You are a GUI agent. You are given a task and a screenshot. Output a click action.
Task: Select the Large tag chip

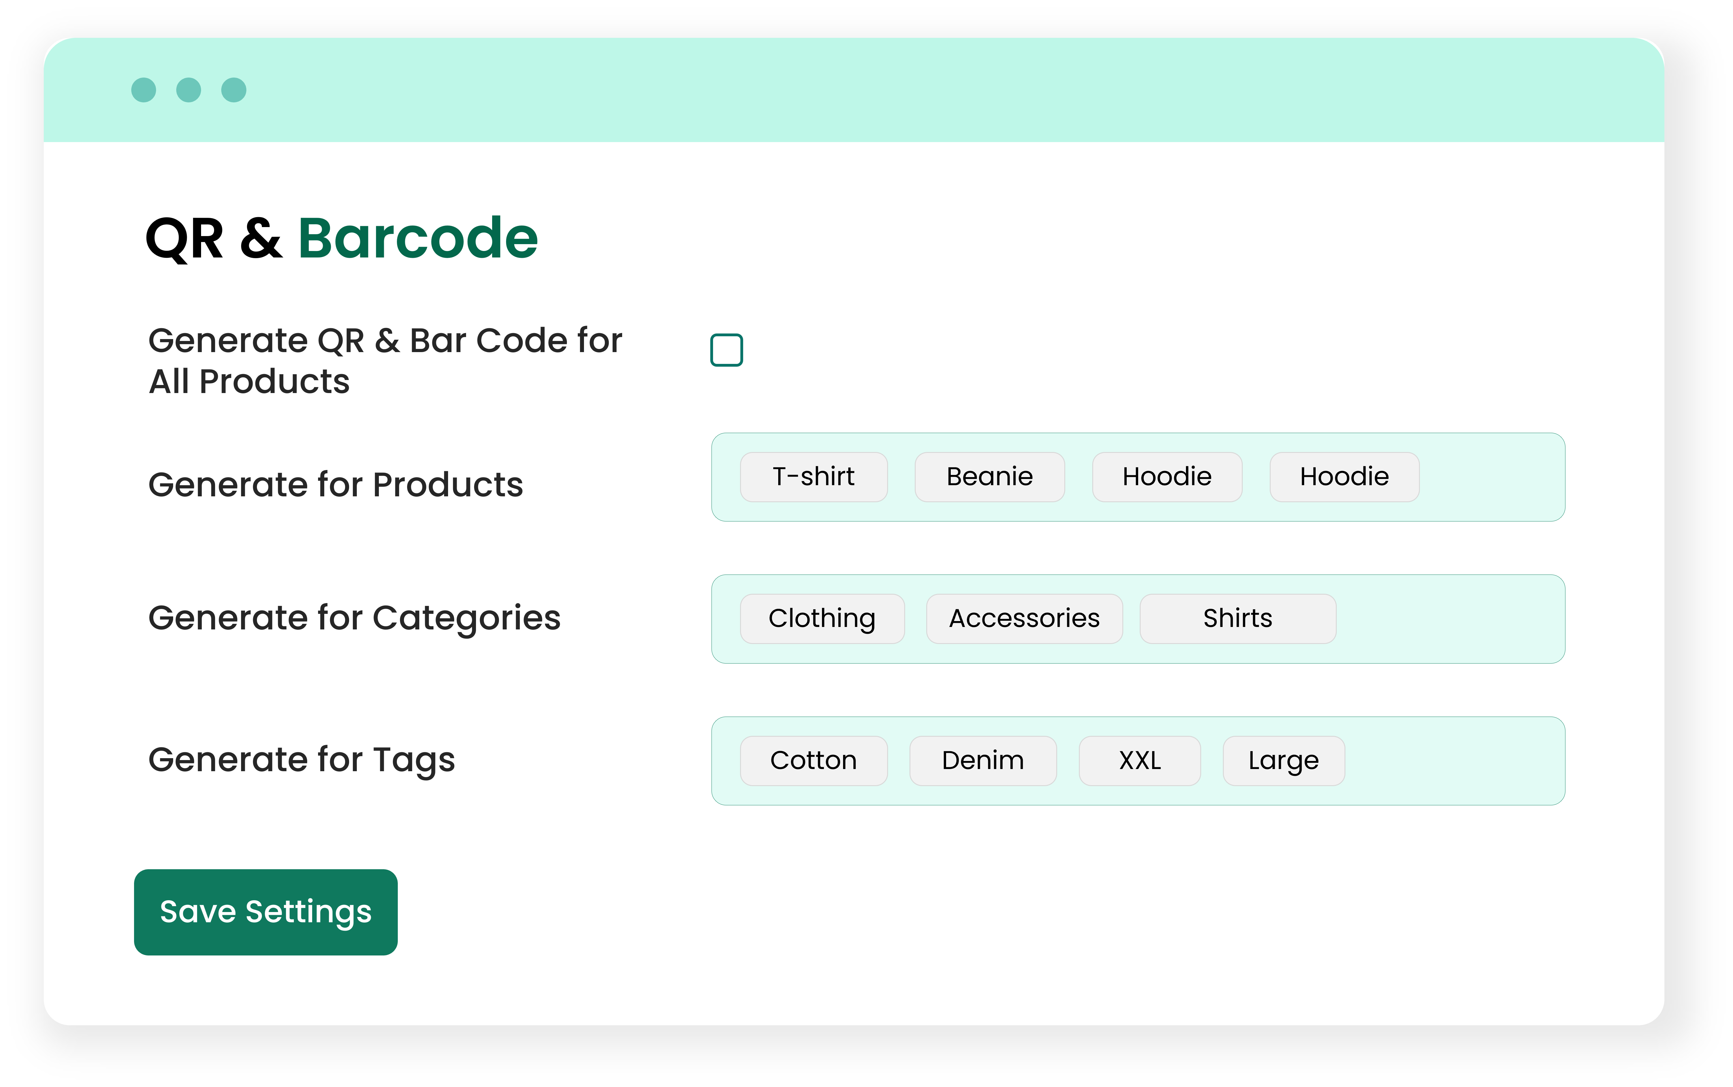[x=1284, y=761]
